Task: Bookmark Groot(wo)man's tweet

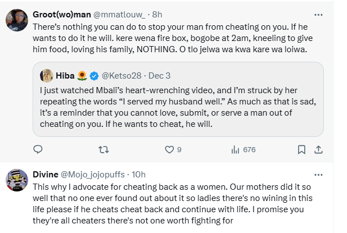Action: pyautogui.click(x=301, y=149)
